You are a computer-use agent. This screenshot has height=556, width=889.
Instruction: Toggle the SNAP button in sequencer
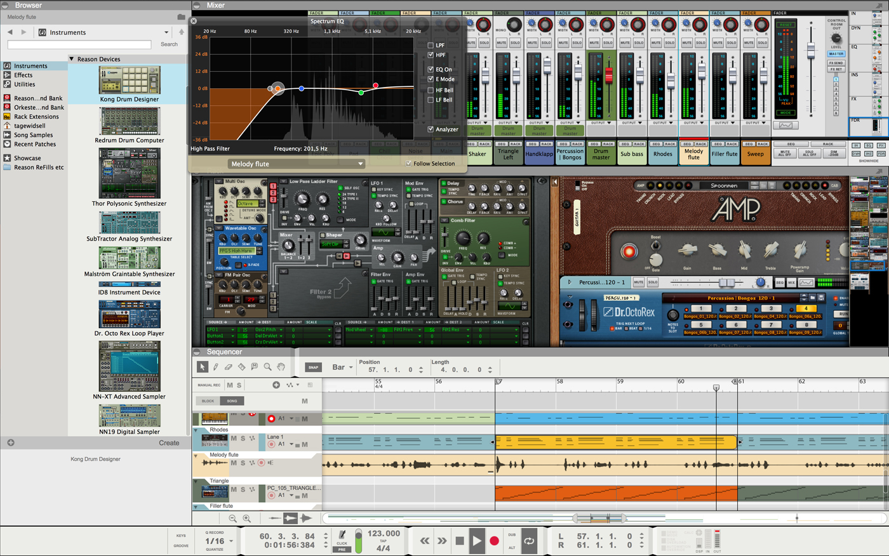click(x=313, y=367)
